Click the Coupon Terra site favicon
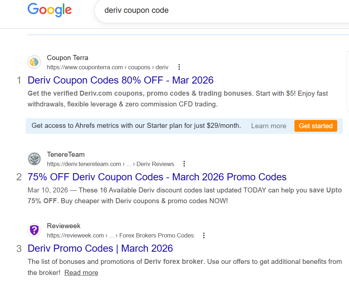The width and height of the screenshot is (349, 281). tap(34, 62)
